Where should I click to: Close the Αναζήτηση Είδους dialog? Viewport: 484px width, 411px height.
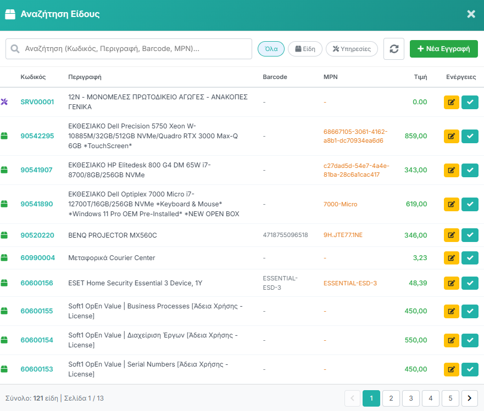[x=471, y=14]
